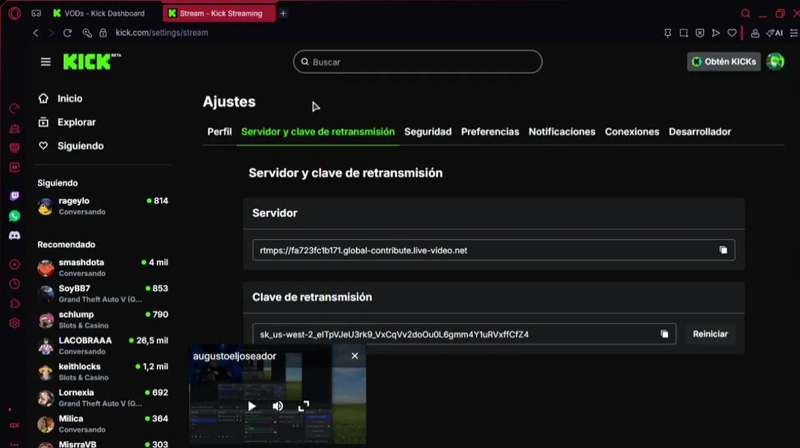Image resolution: width=800 pixels, height=448 pixels.
Task: Open the GX Cleaner sidebar icon
Action: point(14,129)
